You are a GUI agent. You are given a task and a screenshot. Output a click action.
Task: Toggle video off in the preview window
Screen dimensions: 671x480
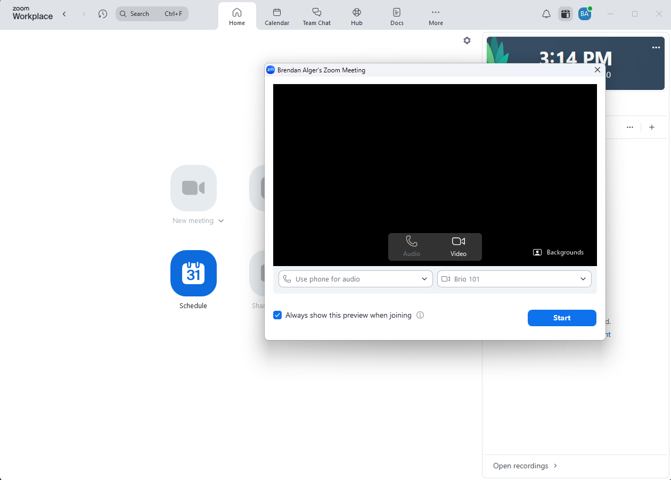click(x=458, y=246)
